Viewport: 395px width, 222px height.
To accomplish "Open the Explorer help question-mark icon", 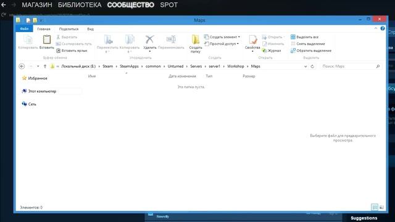I will 383,28.
